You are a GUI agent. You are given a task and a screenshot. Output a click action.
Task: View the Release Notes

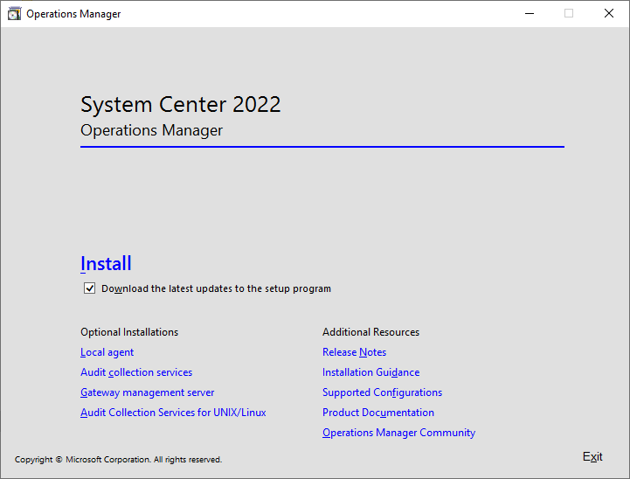pyautogui.click(x=354, y=352)
